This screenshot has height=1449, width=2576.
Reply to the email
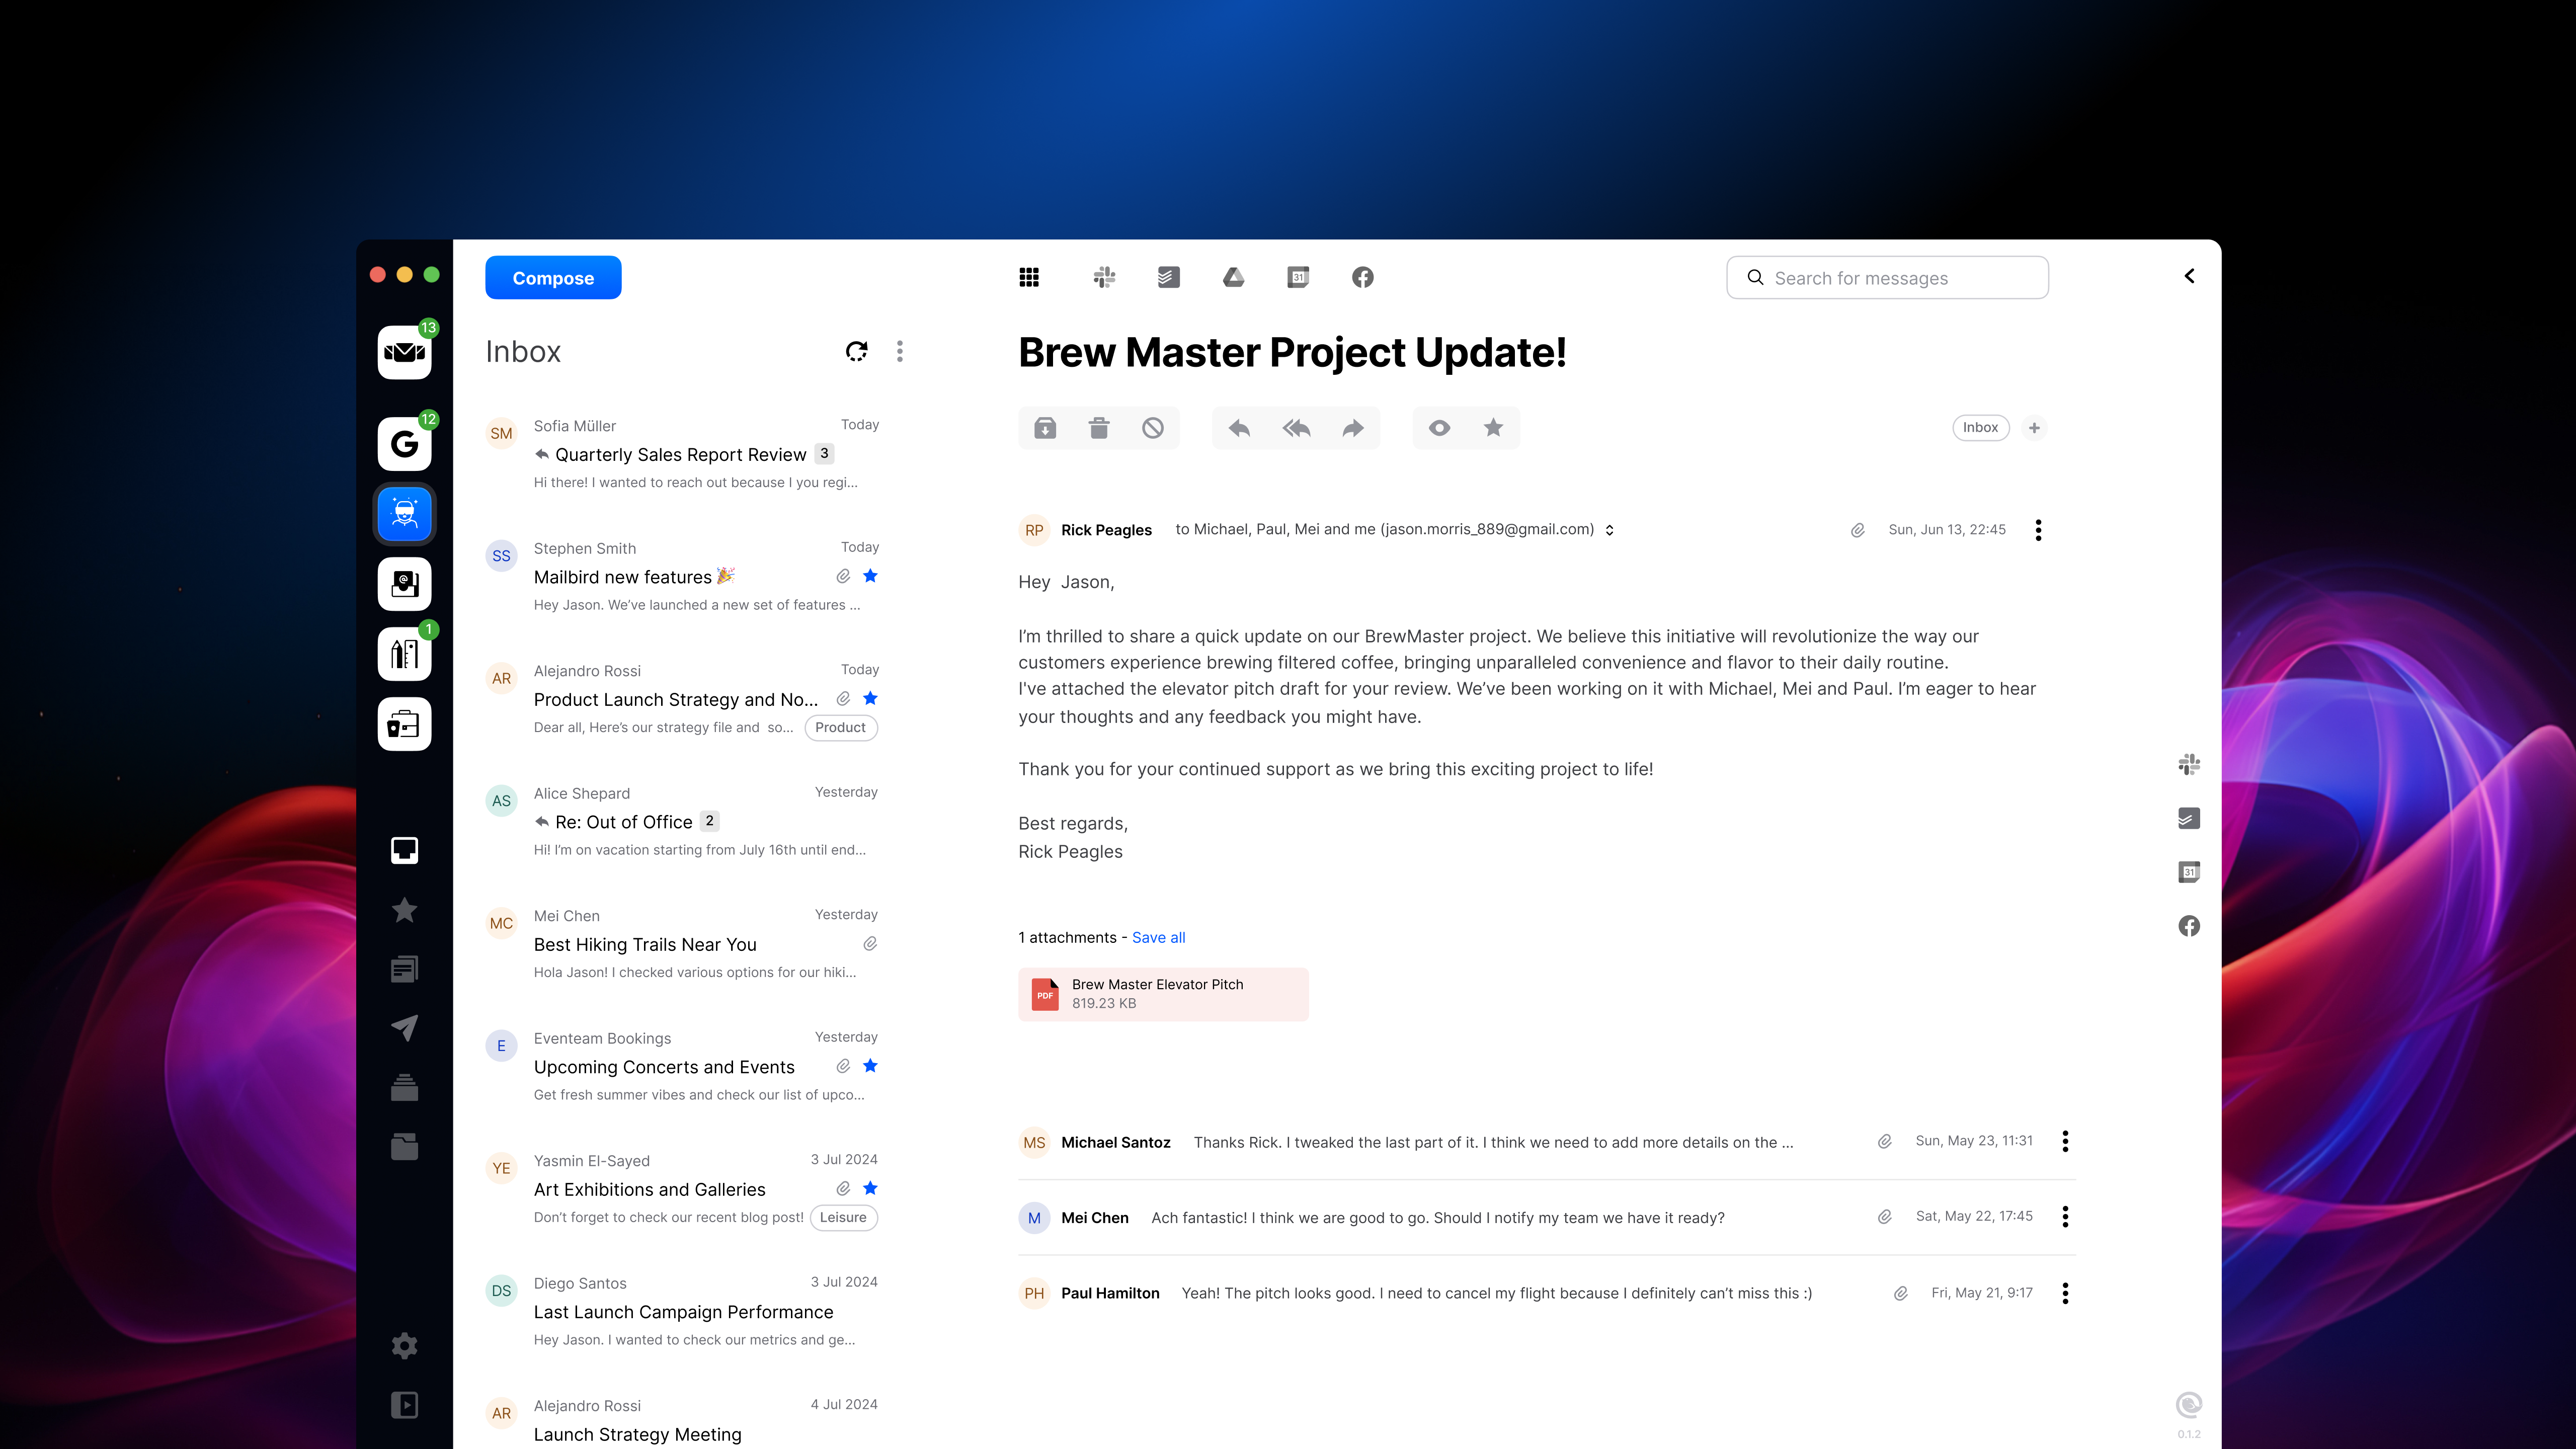tap(1239, 428)
